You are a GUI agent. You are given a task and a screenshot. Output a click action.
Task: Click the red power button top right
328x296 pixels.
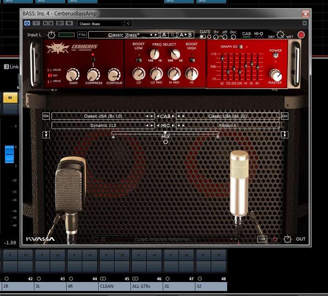(x=301, y=35)
